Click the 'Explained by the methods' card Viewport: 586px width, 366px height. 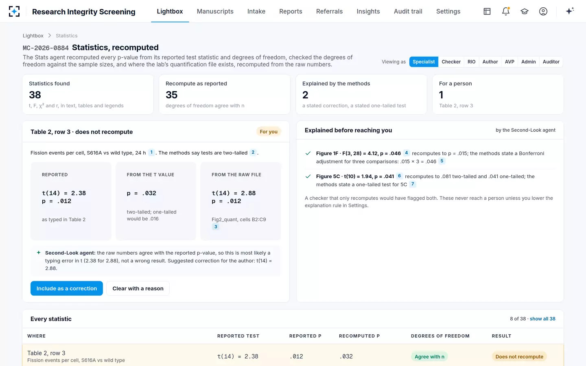[361, 94]
